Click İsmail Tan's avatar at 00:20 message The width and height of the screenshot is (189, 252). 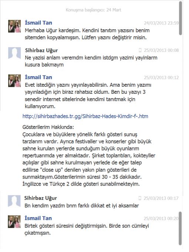[x=14, y=222]
